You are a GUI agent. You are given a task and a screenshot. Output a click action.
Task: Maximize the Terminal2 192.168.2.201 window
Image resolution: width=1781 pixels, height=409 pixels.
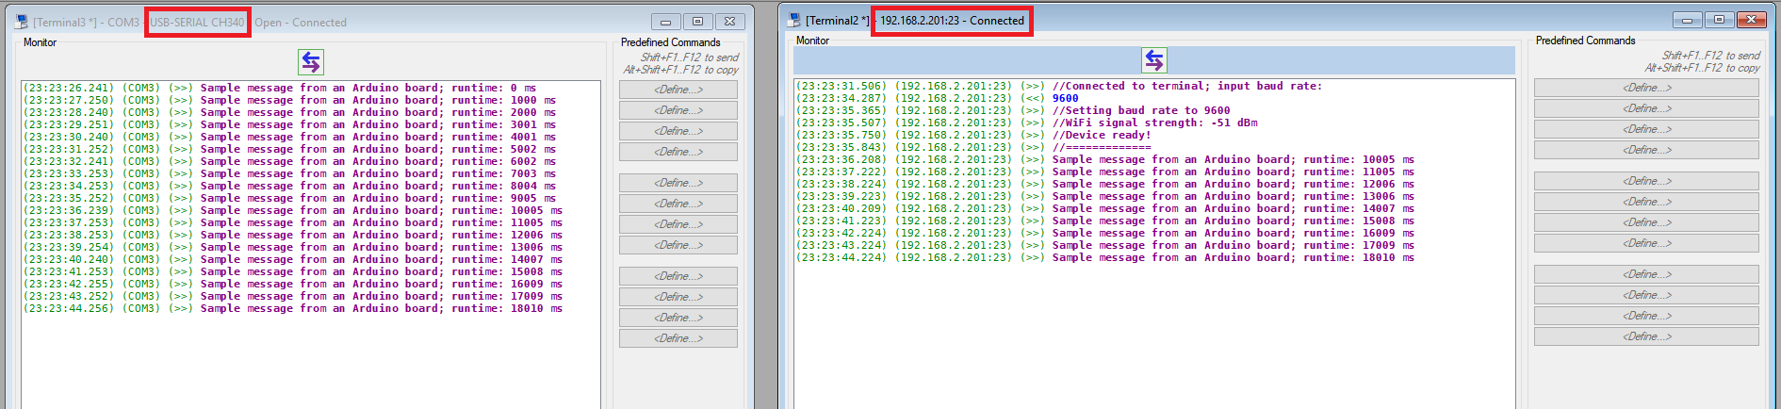coord(1719,20)
